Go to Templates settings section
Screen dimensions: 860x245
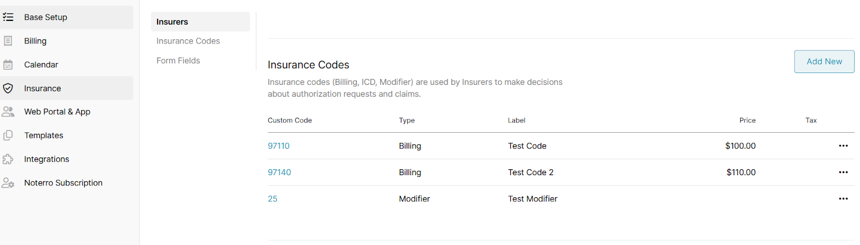coord(44,135)
